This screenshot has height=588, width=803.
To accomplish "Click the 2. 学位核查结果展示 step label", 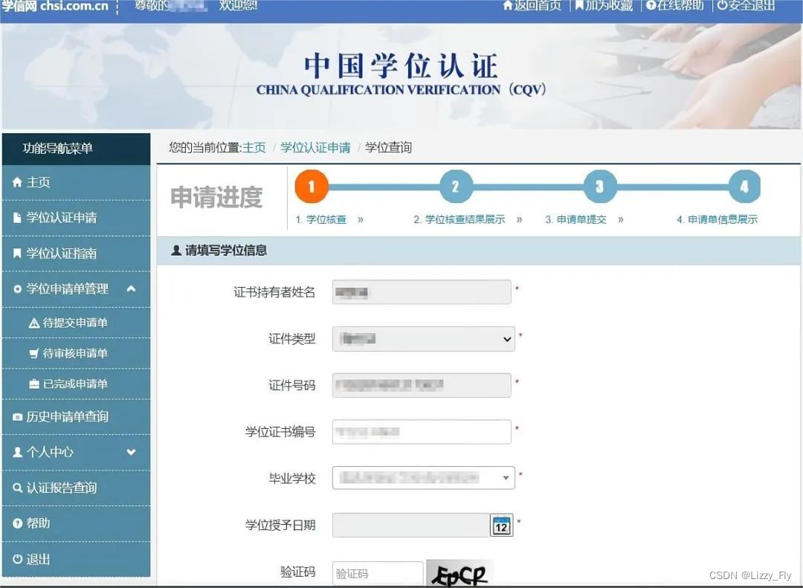I will pyautogui.click(x=459, y=220).
